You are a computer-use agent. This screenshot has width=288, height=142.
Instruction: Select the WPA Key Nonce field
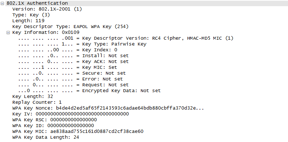pos(108,108)
